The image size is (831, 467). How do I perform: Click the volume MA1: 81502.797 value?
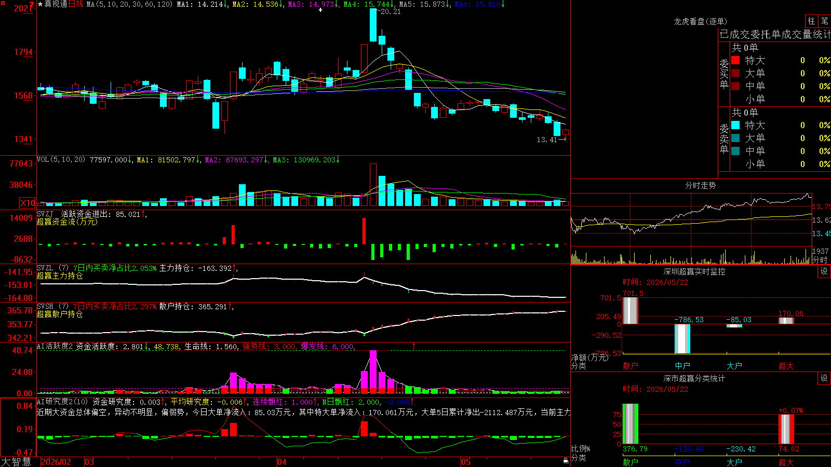pos(168,160)
